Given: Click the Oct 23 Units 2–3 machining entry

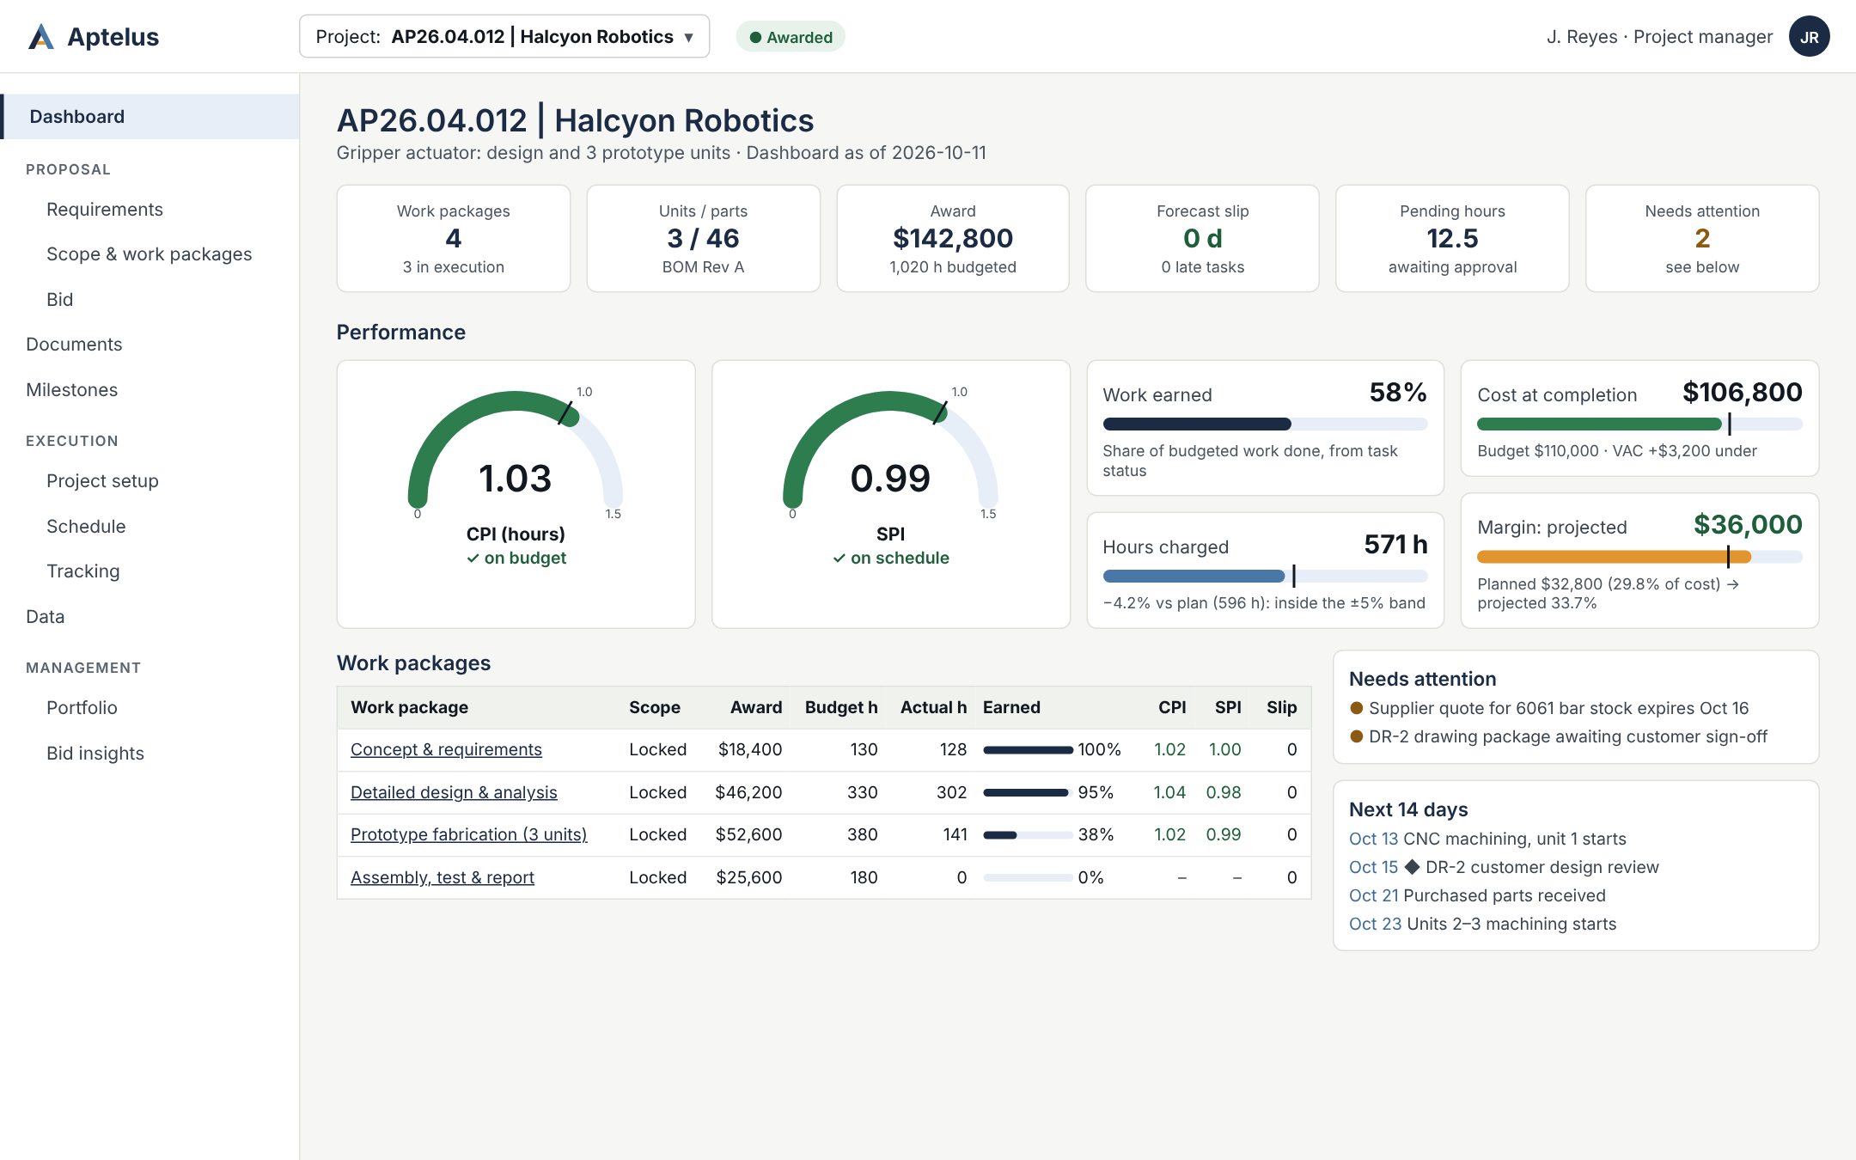Looking at the screenshot, I should point(1482,924).
